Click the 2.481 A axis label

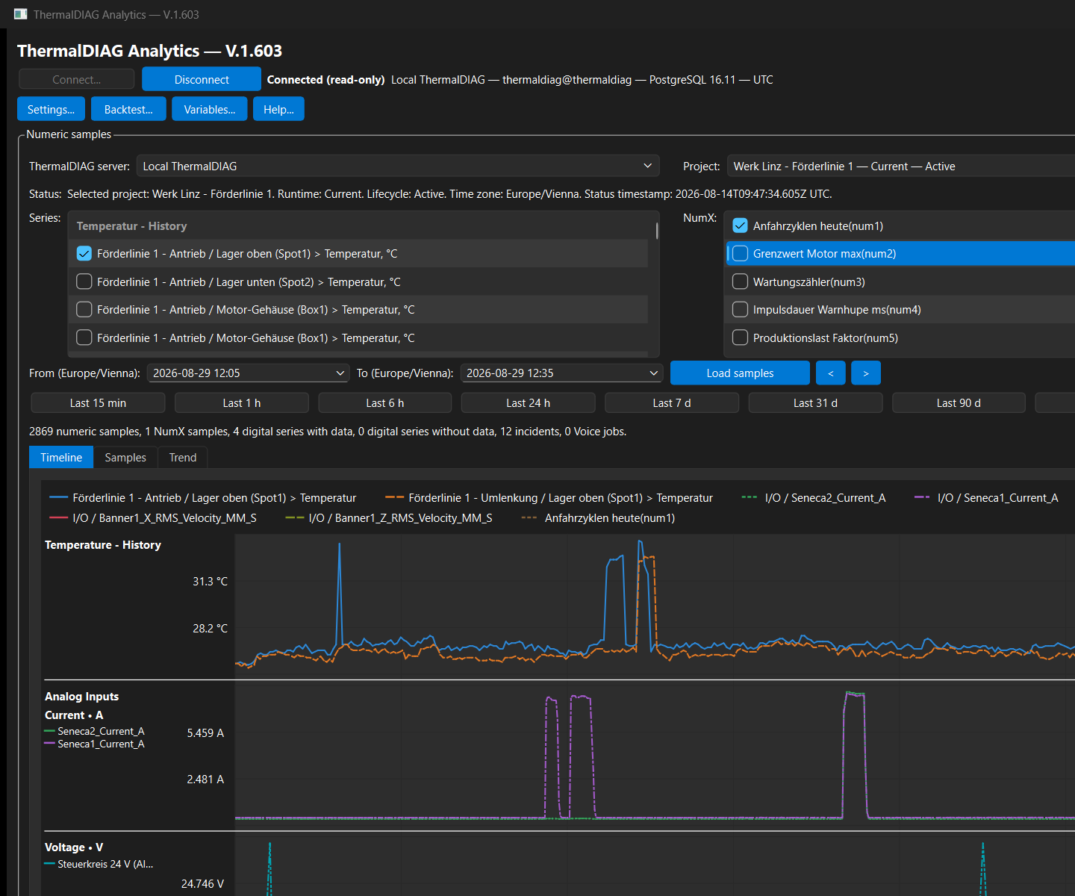[x=205, y=779]
